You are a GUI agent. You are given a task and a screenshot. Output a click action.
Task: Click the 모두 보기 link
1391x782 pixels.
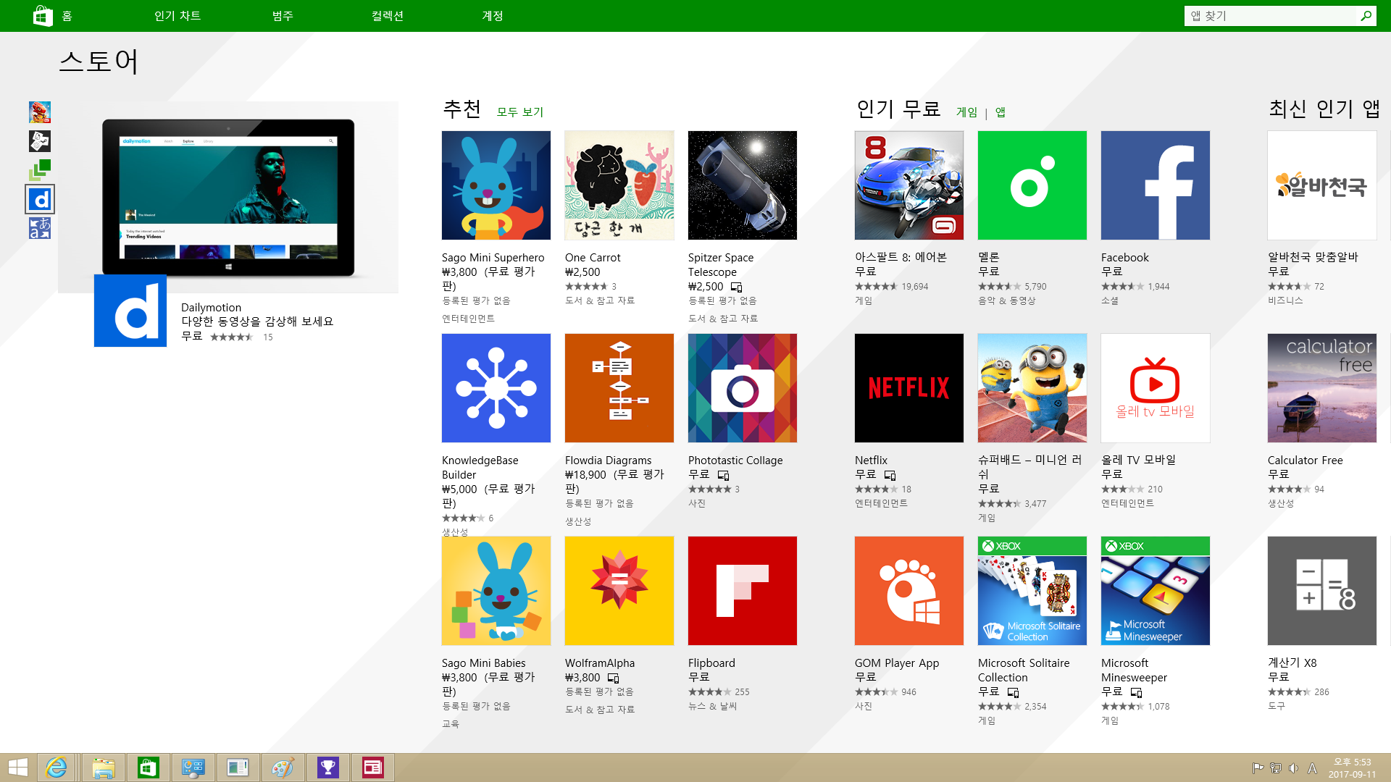coord(520,112)
